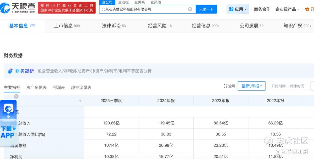Viewport: 314px width, 159px height.
Task: Click the 10.14亿 profit total cell
Action: pyautogui.click(x=111, y=145)
